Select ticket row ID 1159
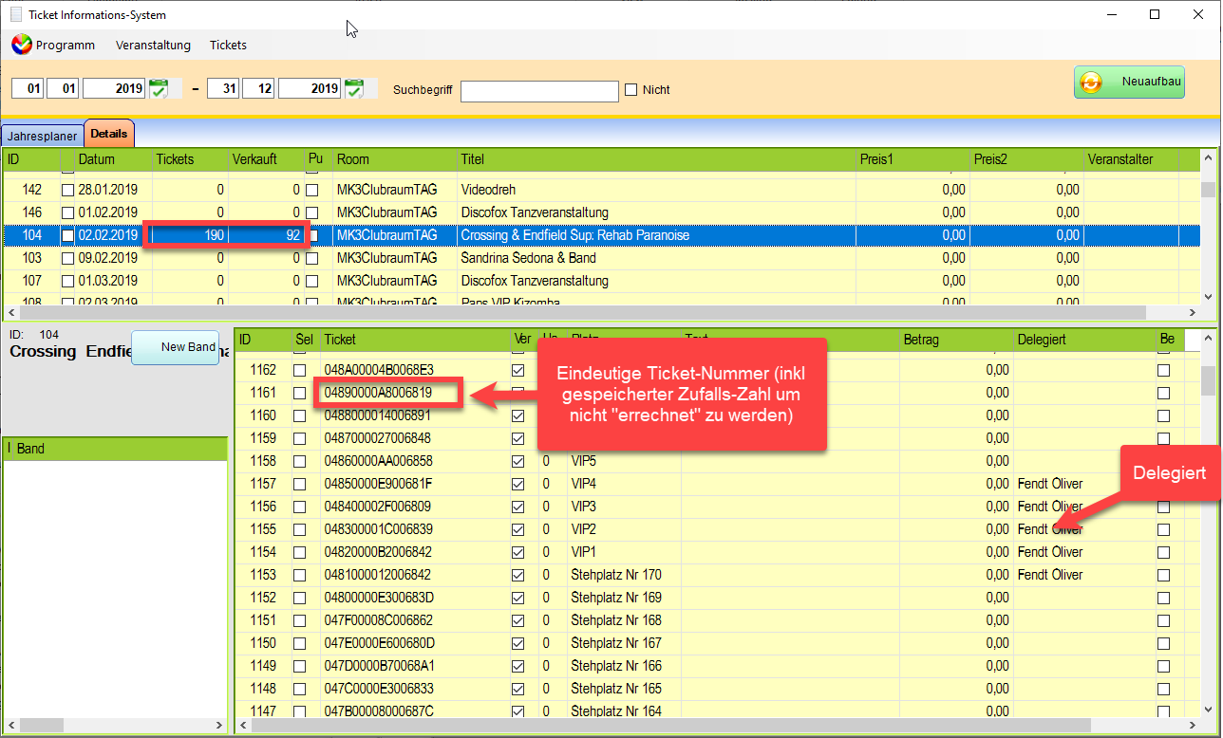 click(x=263, y=438)
